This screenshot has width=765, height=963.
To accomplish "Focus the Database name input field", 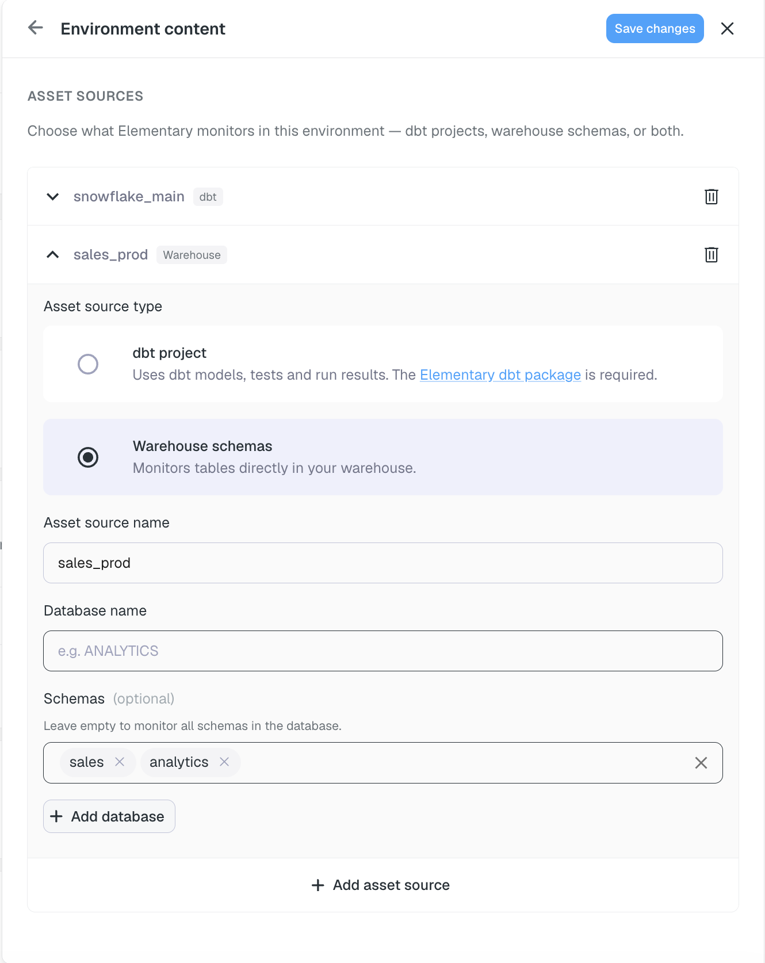I will click(383, 651).
